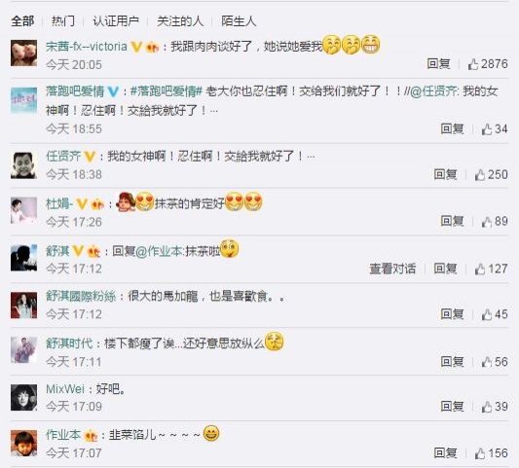
Task: Like the MixWei comment
Action: tap(486, 407)
